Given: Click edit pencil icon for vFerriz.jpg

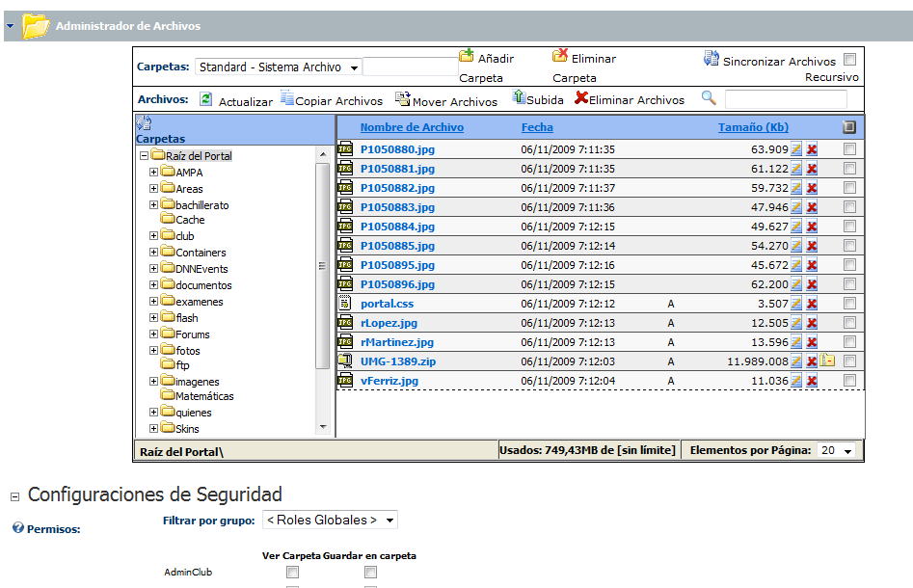Looking at the screenshot, I should coord(796,380).
